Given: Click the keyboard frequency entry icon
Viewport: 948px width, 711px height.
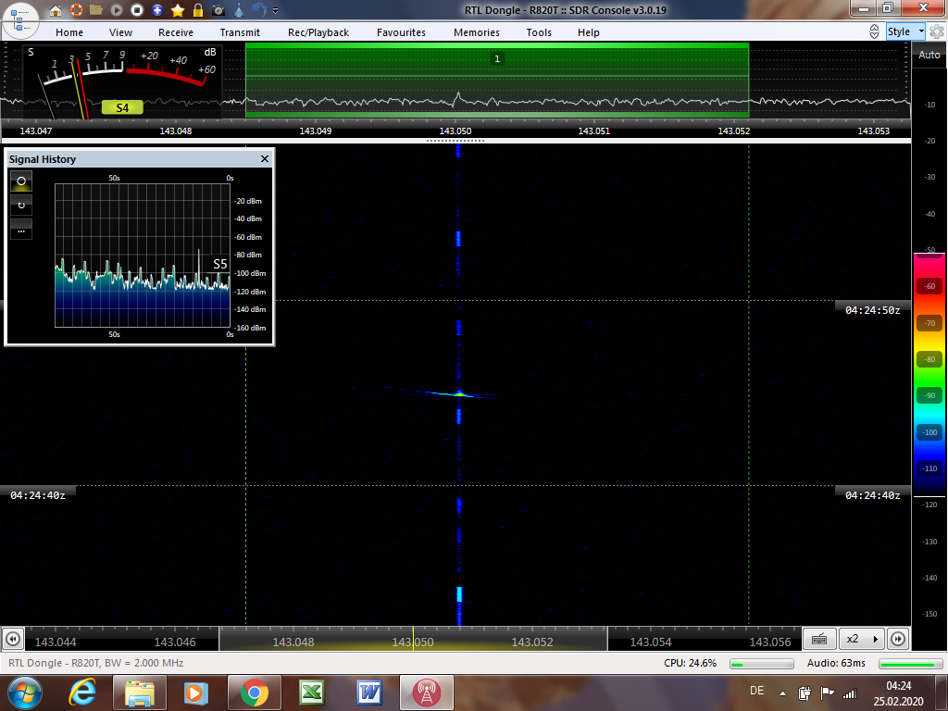Looking at the screenshot, I should (819, 639).
